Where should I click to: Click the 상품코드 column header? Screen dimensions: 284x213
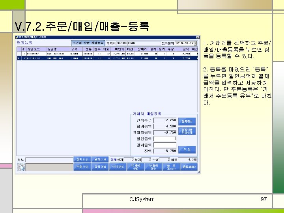point(36,49)
